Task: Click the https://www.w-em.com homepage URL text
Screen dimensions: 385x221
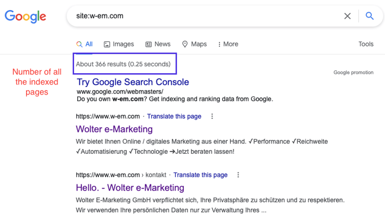Action: (108, 116)
